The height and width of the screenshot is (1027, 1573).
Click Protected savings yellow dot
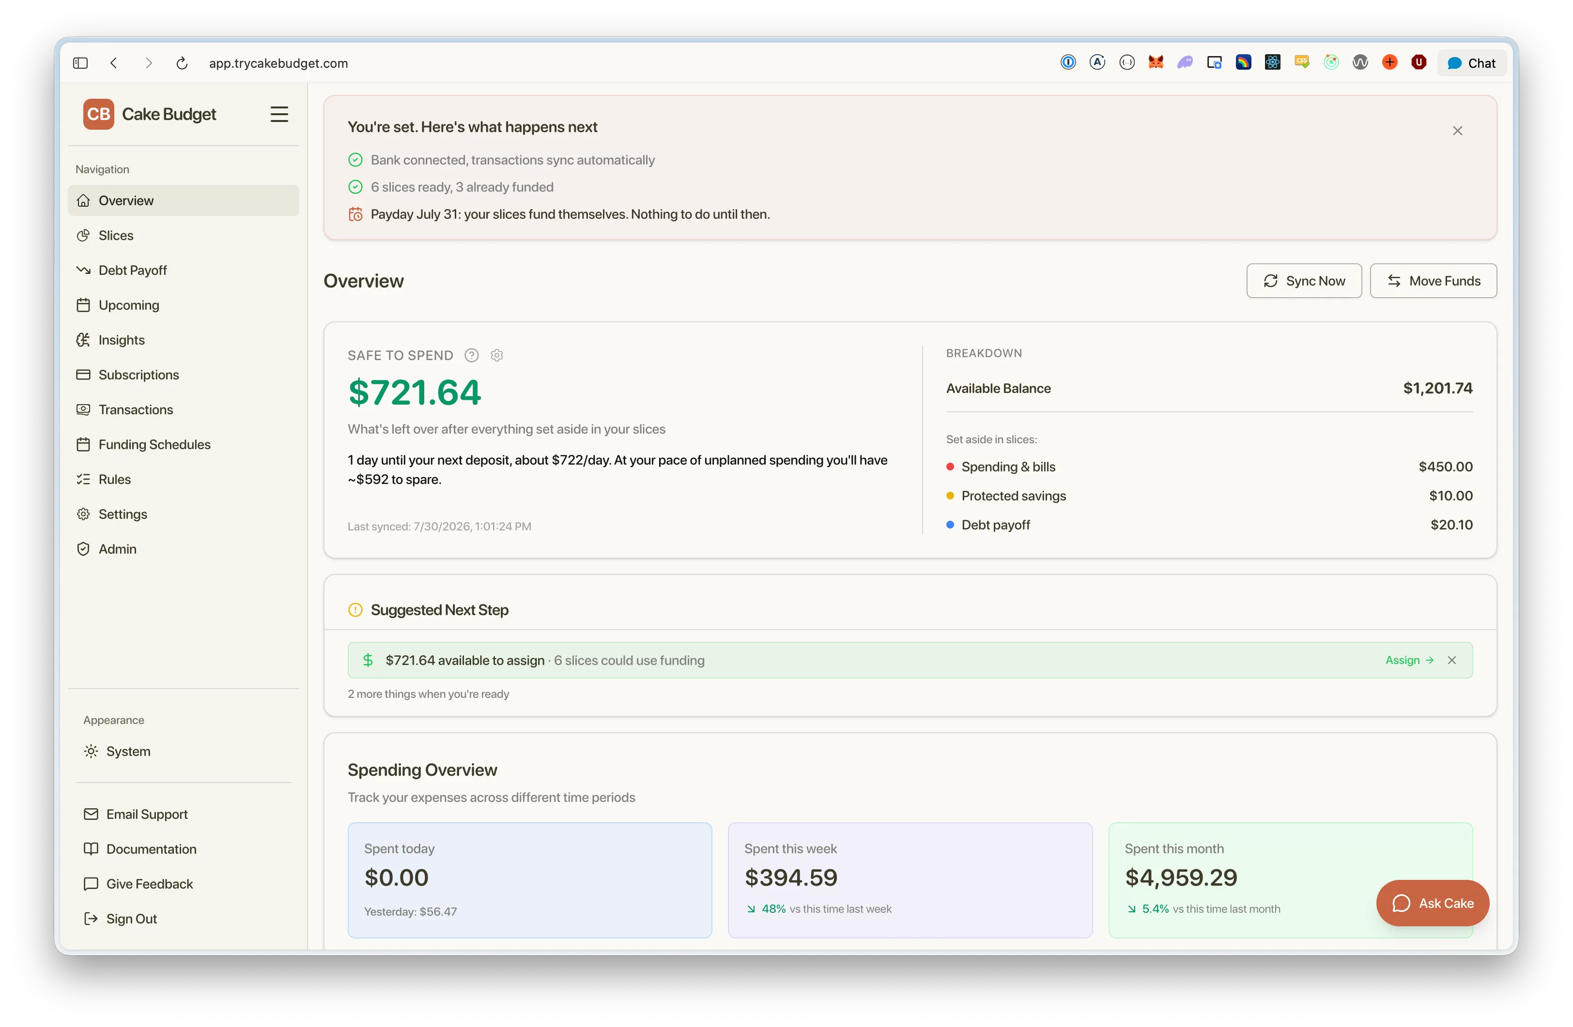(x=950, y=495)
